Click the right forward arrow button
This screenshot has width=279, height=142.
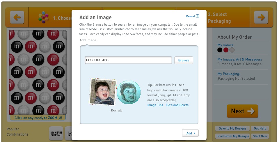[261, 17]
